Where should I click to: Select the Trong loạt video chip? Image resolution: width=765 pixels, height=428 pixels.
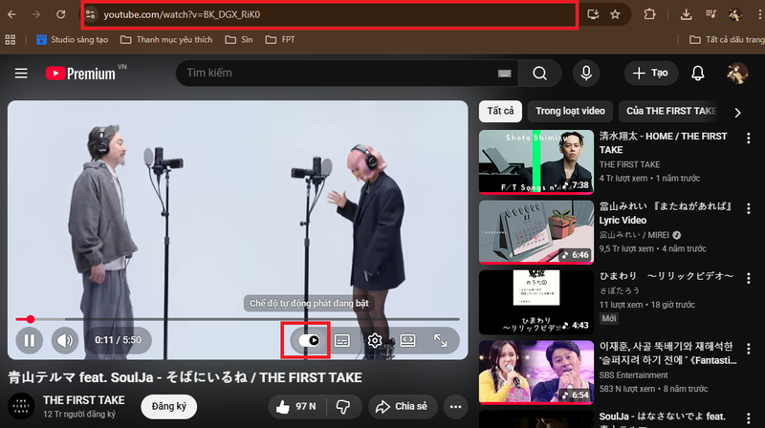pos(570,111)
